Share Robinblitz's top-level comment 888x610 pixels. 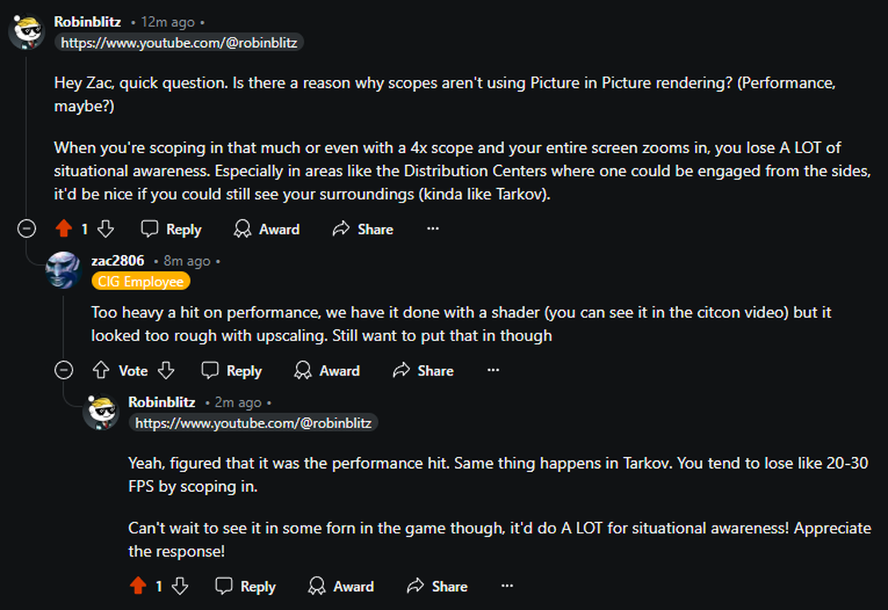(363, 230)
